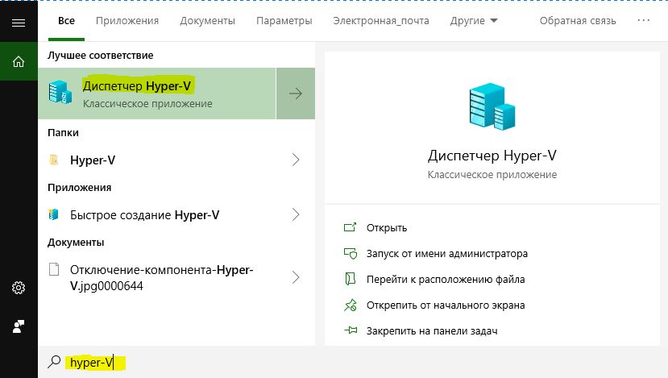
Task: Open the Другие dropdown
Action: 474,21
